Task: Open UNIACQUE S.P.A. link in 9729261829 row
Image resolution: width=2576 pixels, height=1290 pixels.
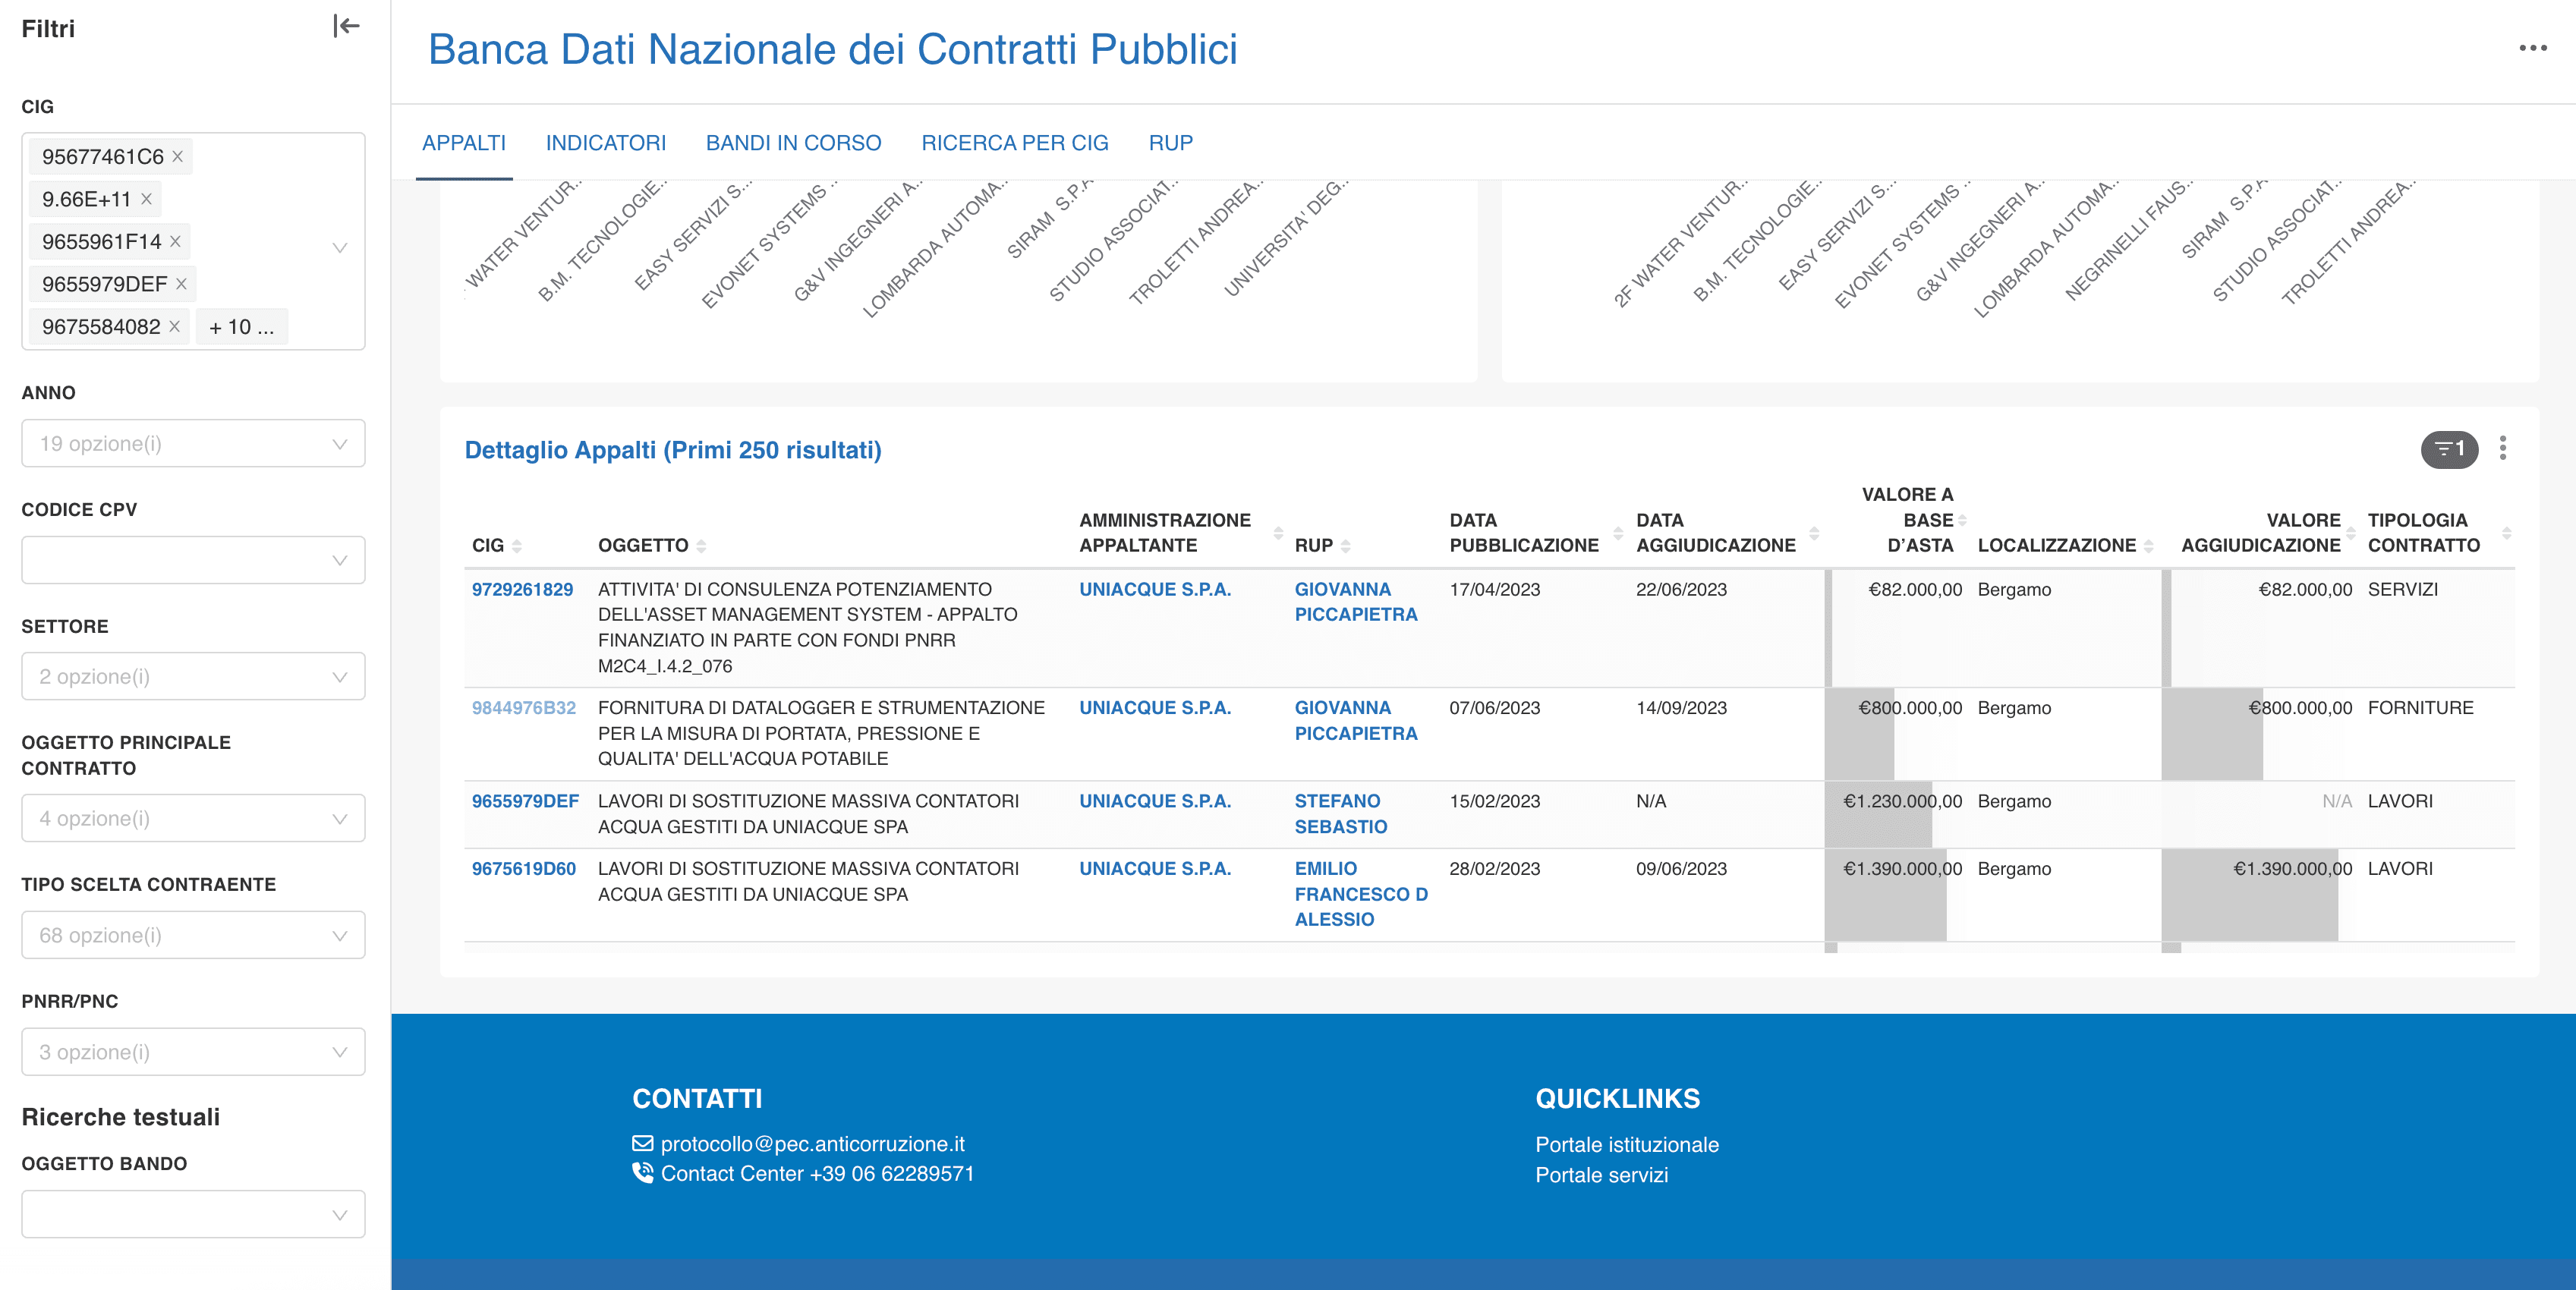Action: click(1155, 589)
